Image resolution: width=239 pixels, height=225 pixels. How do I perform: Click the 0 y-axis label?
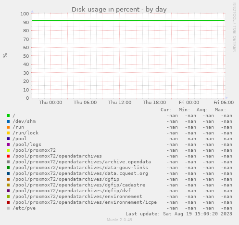tap(27, 98)
